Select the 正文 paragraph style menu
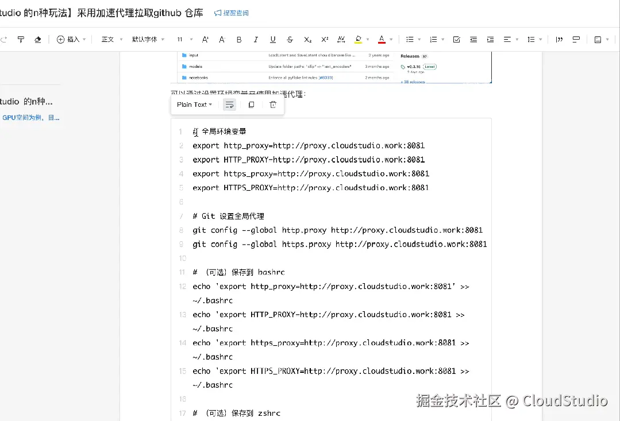Screen dimensions: 620x421 109,39
